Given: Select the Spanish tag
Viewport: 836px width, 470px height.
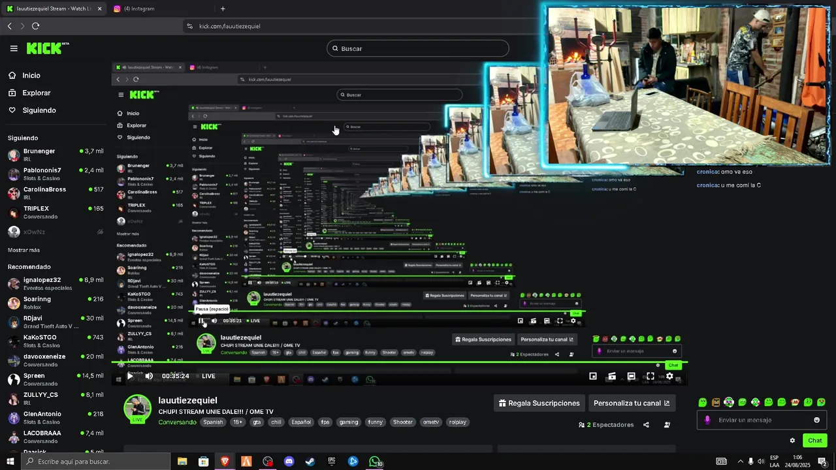Looking at the screenshot, I should [x=213, y=422].
